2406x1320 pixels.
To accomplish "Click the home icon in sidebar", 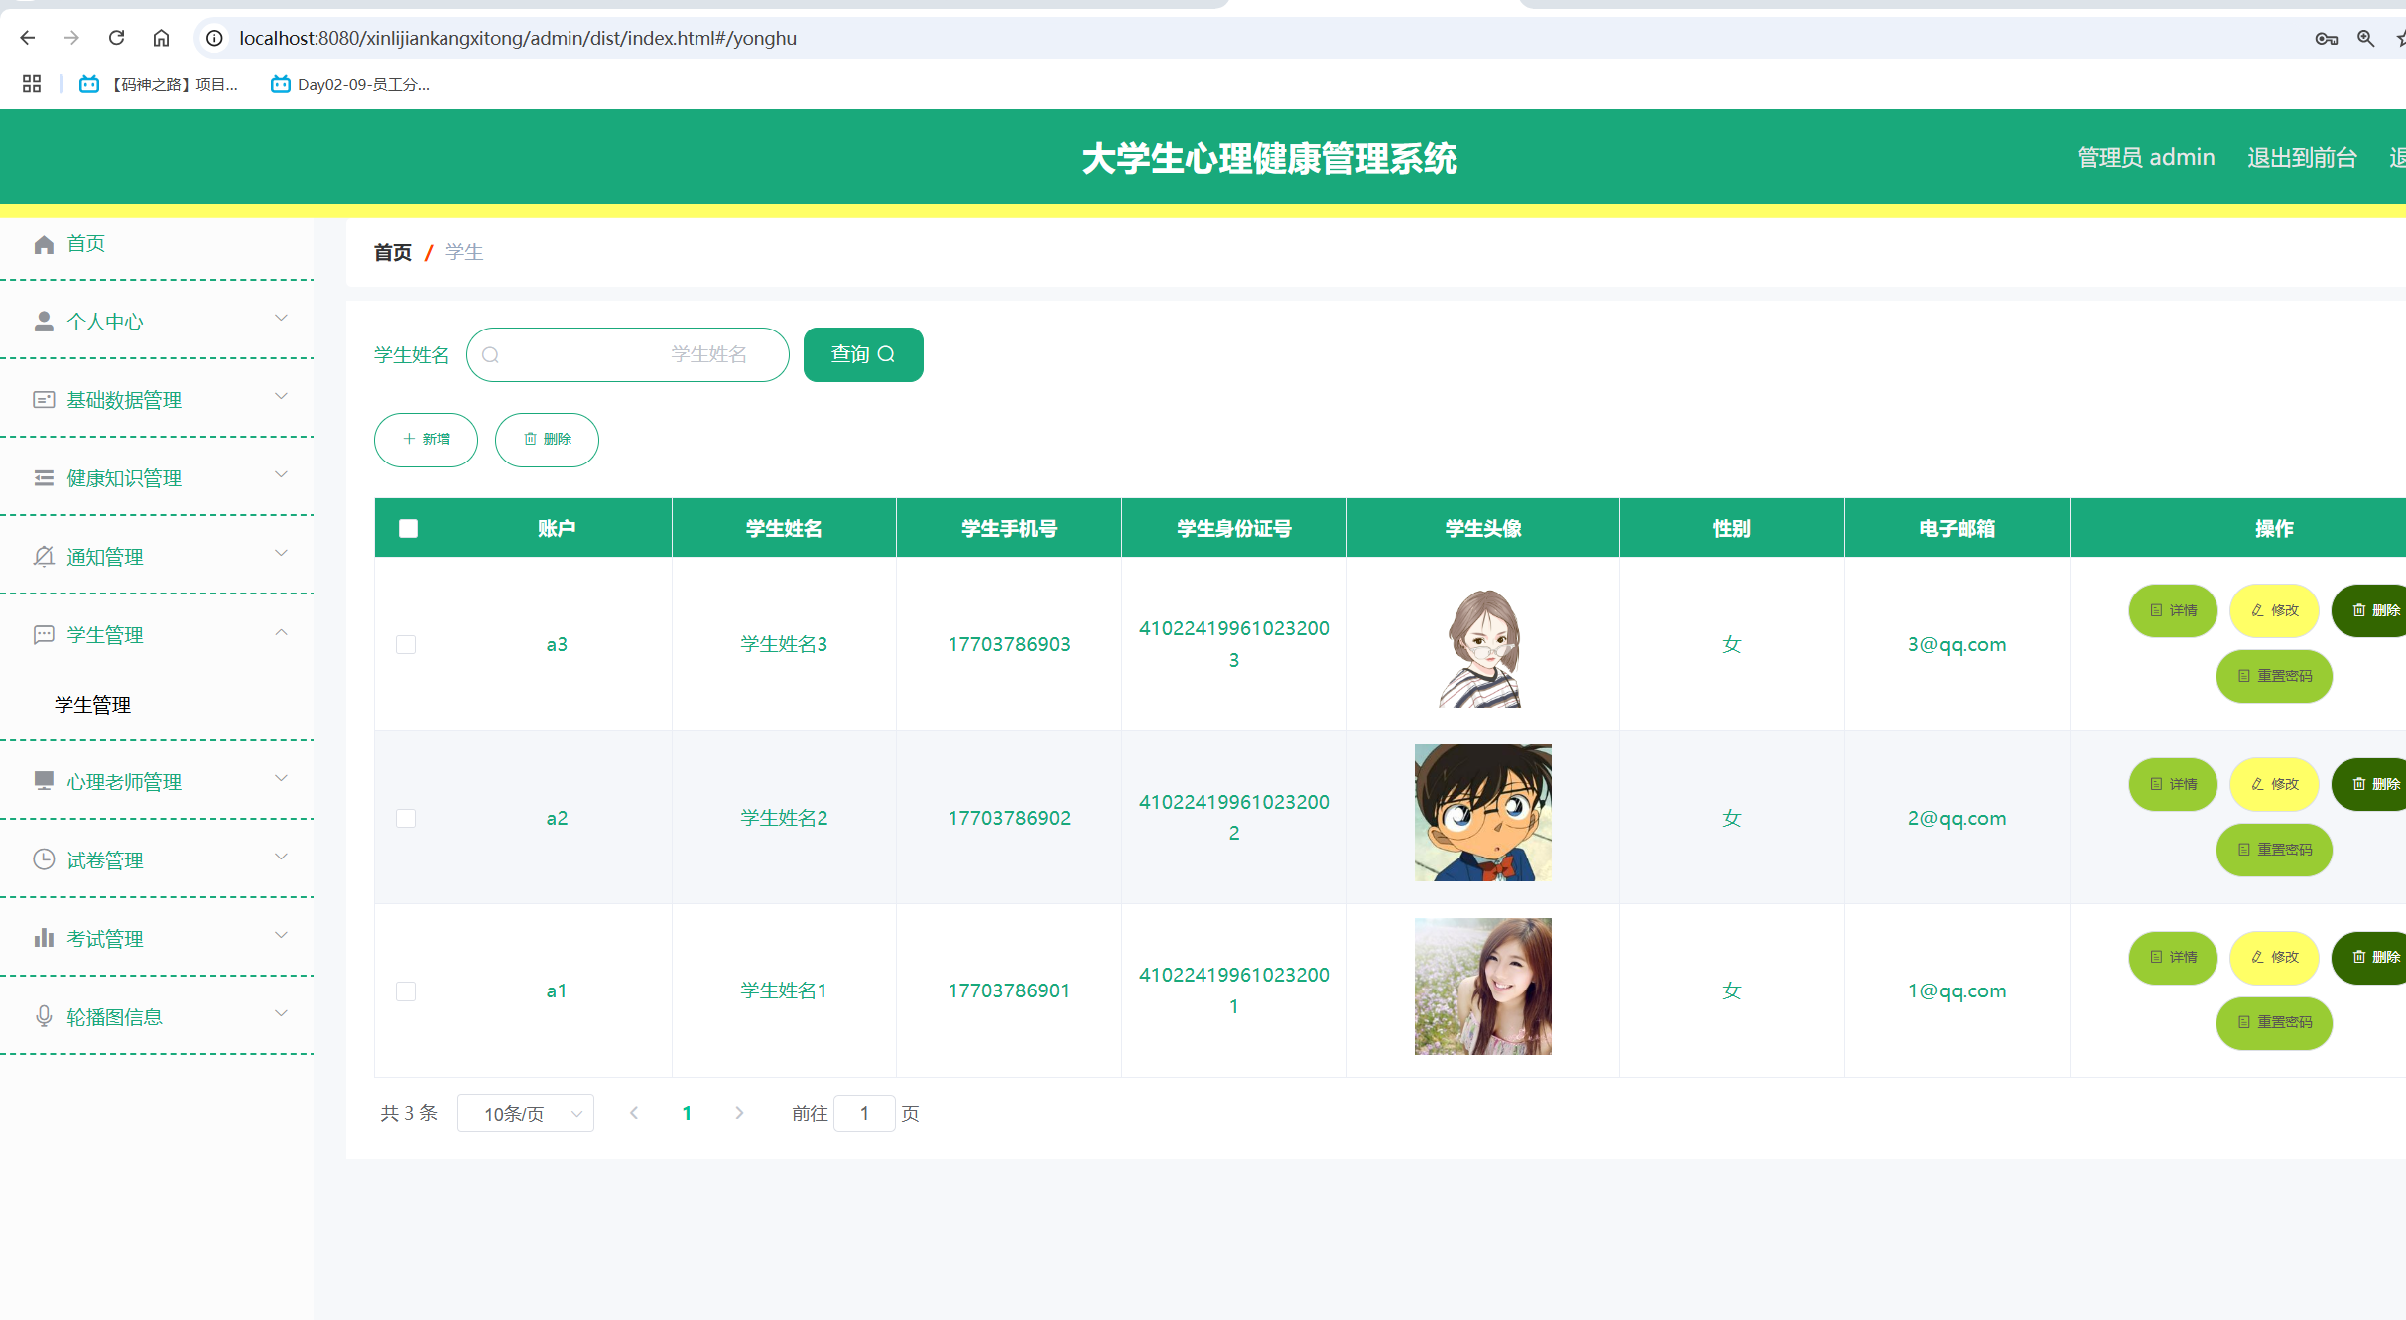I will pyautogui.click(x=44, y=244).
